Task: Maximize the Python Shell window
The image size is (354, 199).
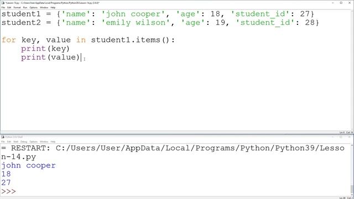Action: [x=341, y=137]
